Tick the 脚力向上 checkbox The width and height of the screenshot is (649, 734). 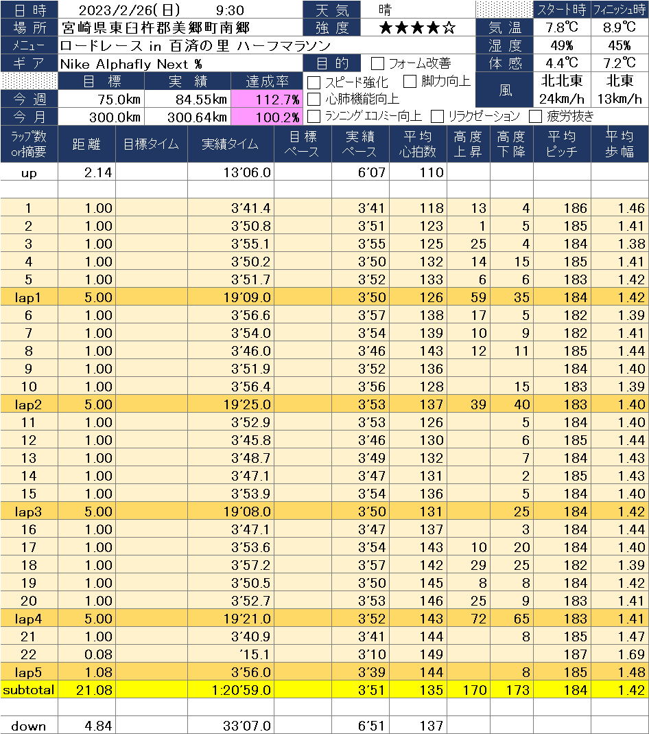click(410, 82)
